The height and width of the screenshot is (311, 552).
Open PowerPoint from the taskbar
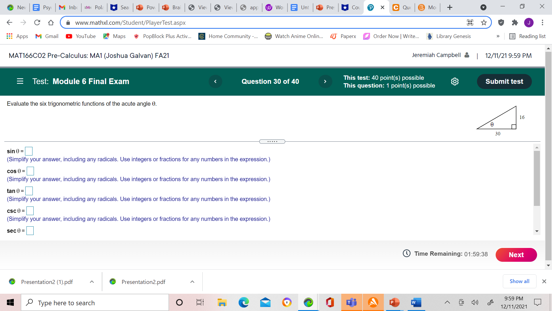(x=394, y=302)
